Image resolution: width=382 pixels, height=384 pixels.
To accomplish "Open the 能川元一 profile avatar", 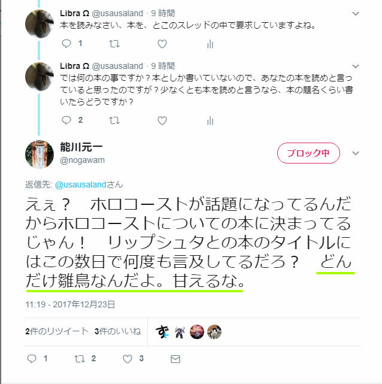I will pos(40,155).
